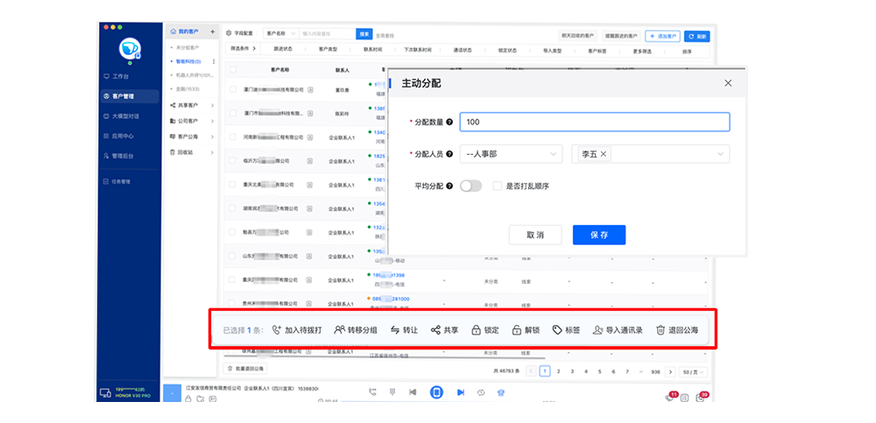The image size is (876, 423).
Task: Click the 标签 tag action
Action: tap(566, 330)
